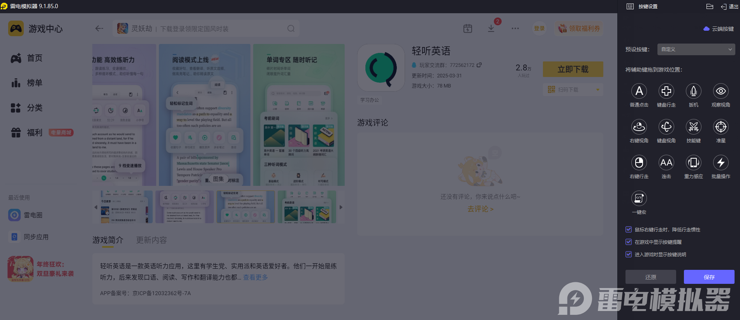The image size is (740, 320).
Task: Open the 预设按键 自定义 dropdown
Action: [x=696, y=49]
